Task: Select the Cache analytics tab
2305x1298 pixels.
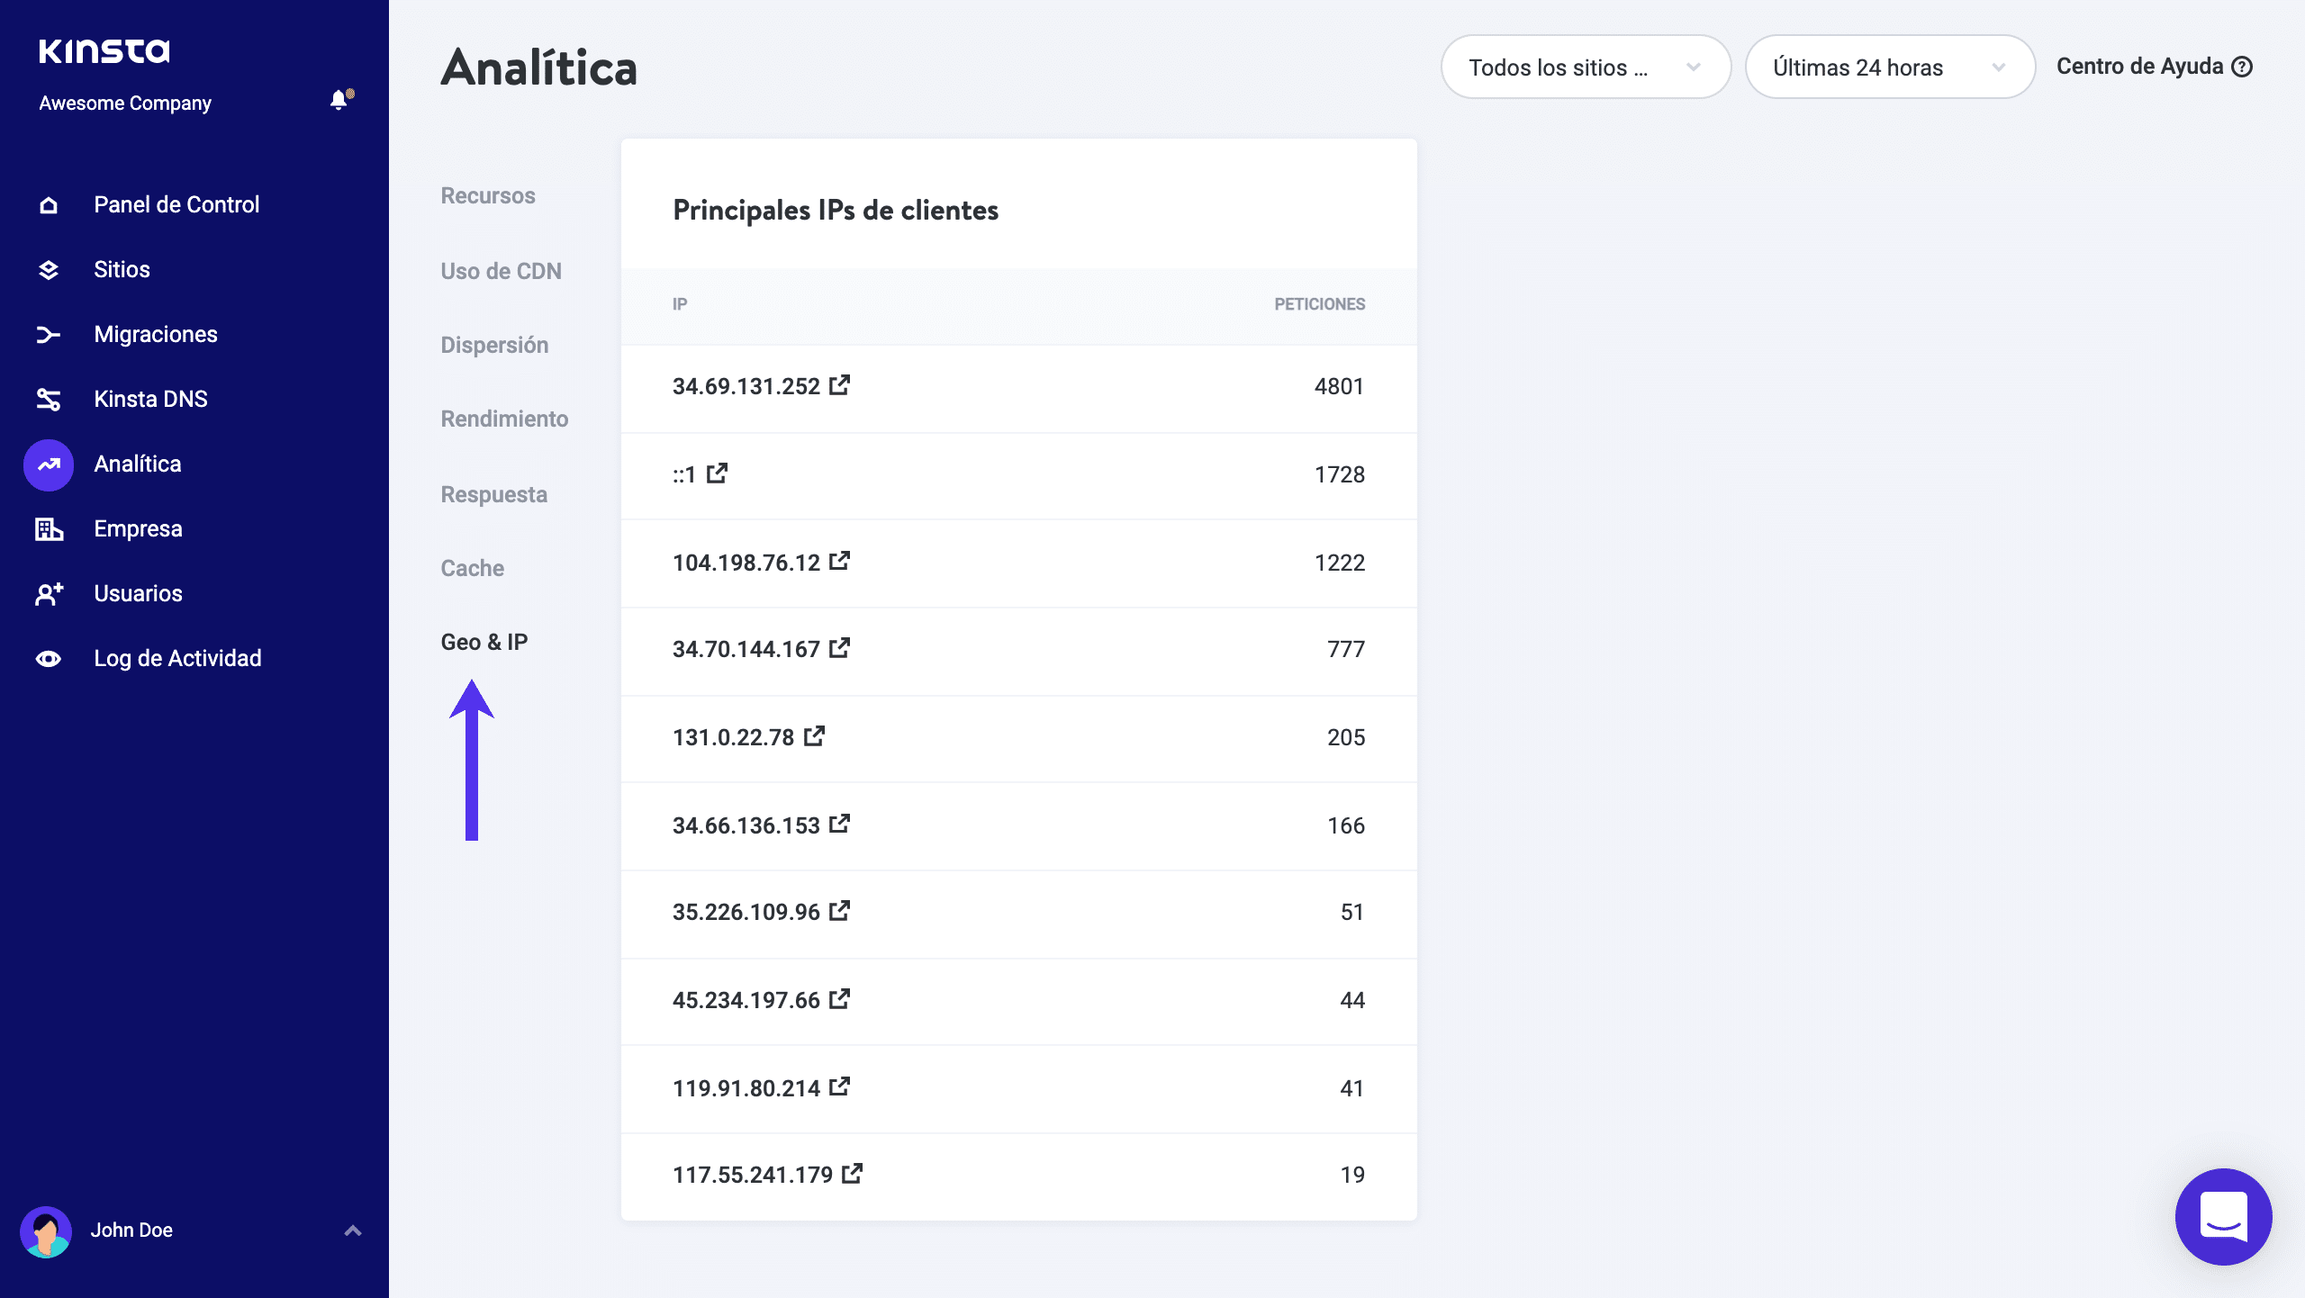Action: click(x=472, y=568)
